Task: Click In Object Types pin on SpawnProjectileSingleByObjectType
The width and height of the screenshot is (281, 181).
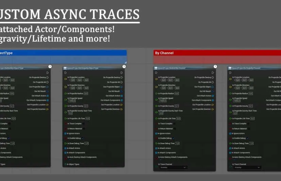Action: click(65, 164)
